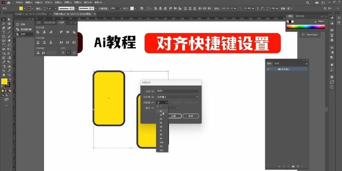Viewport: 342px width, 171px height.
Task: Click horizontal align left in Align panel
Action: [38, 32]
